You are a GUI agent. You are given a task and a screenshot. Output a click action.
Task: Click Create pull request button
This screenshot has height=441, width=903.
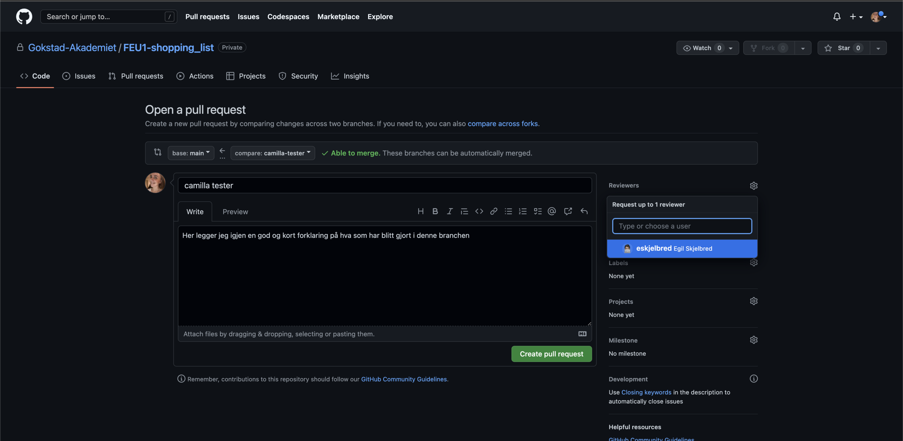point(551,354)
